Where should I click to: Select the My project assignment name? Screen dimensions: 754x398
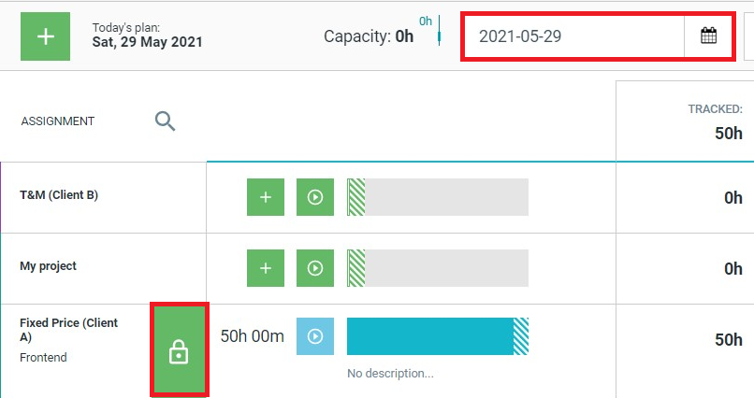point(48,266)
